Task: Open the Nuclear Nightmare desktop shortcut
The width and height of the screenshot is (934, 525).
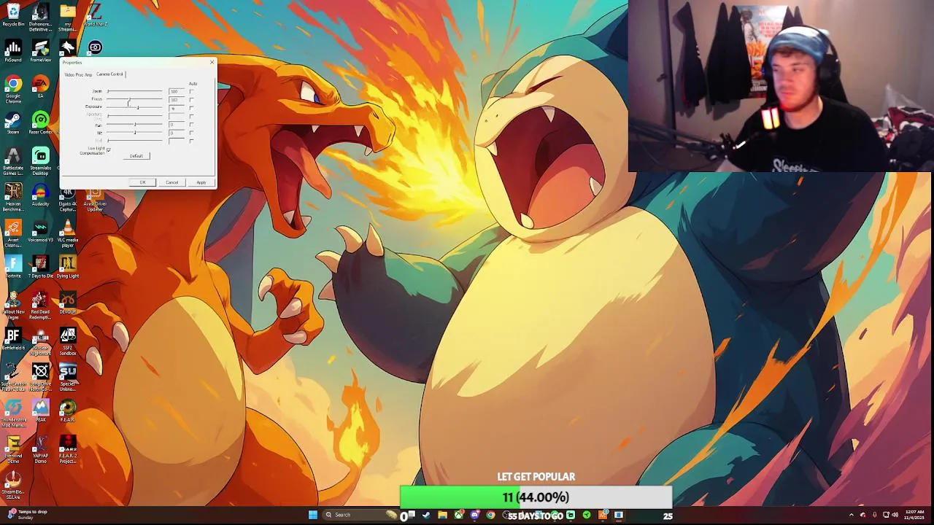Action: (41, 341)
